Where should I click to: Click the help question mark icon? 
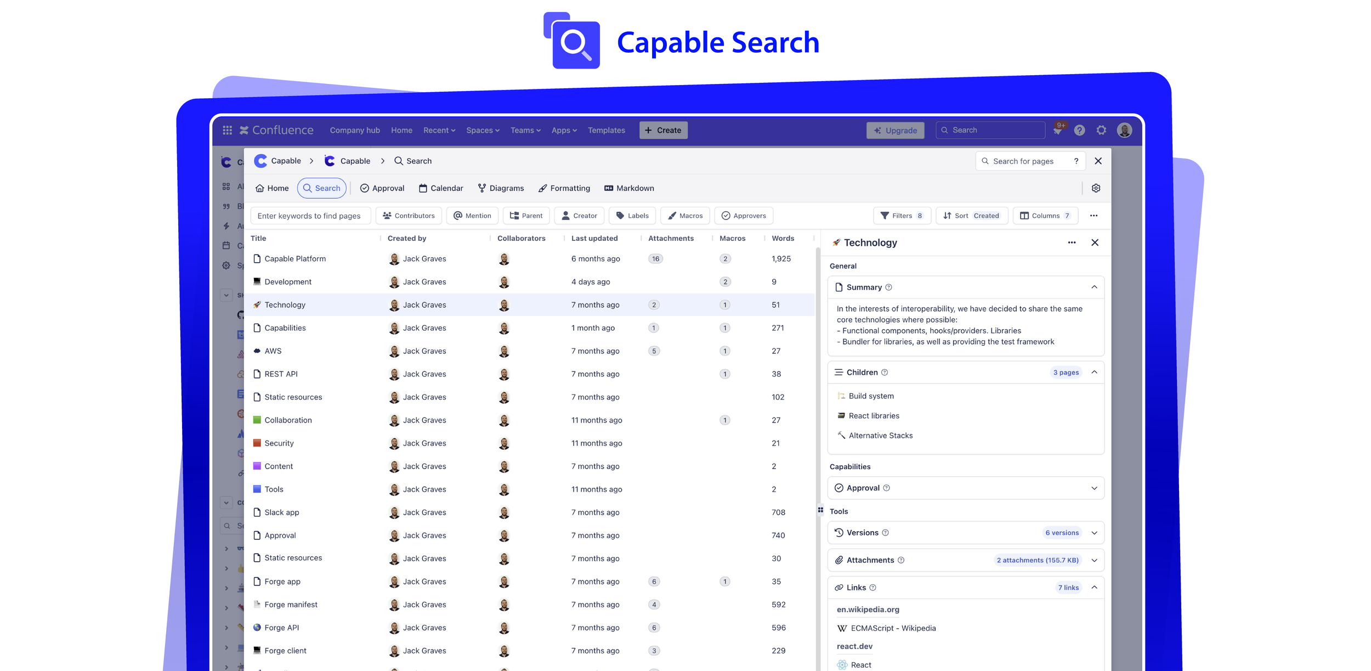coord(1079,130)
